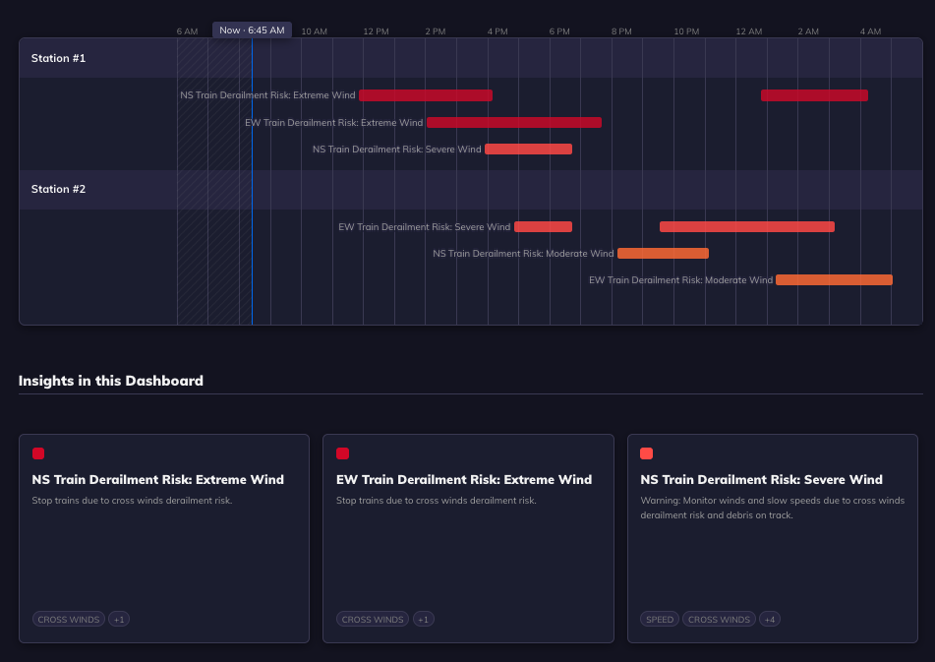Click the EW Moderate Wind timeline bar
The width and height of the screenshot is (935, 662).
(835, 279)
